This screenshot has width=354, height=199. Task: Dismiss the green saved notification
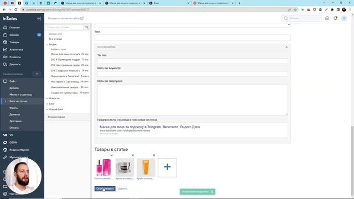click(212, 192)
